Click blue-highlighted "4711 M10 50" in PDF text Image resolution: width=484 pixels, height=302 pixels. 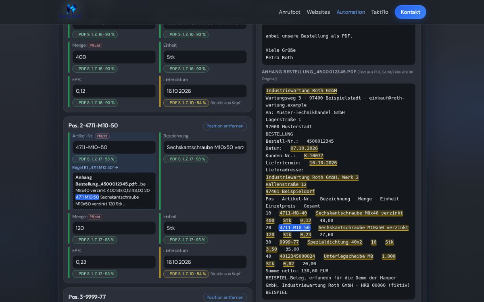294,228
